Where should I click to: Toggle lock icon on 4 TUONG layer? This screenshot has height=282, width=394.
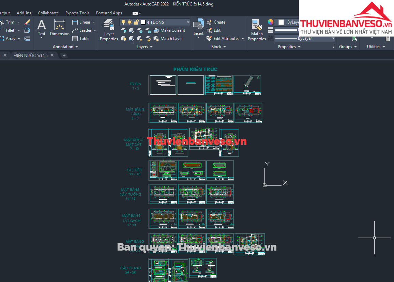pyautogui.click(x=136, y=22)
